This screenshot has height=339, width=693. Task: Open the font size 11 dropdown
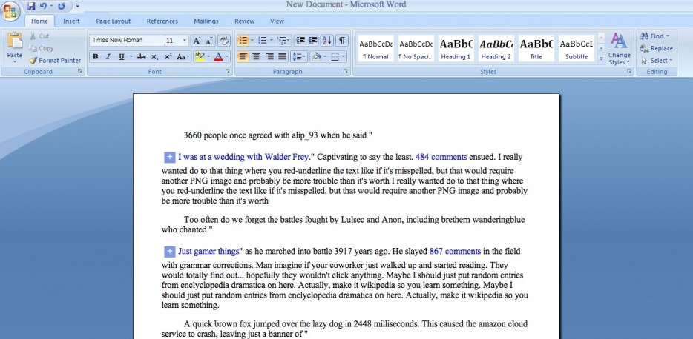(x=185, y=41)
